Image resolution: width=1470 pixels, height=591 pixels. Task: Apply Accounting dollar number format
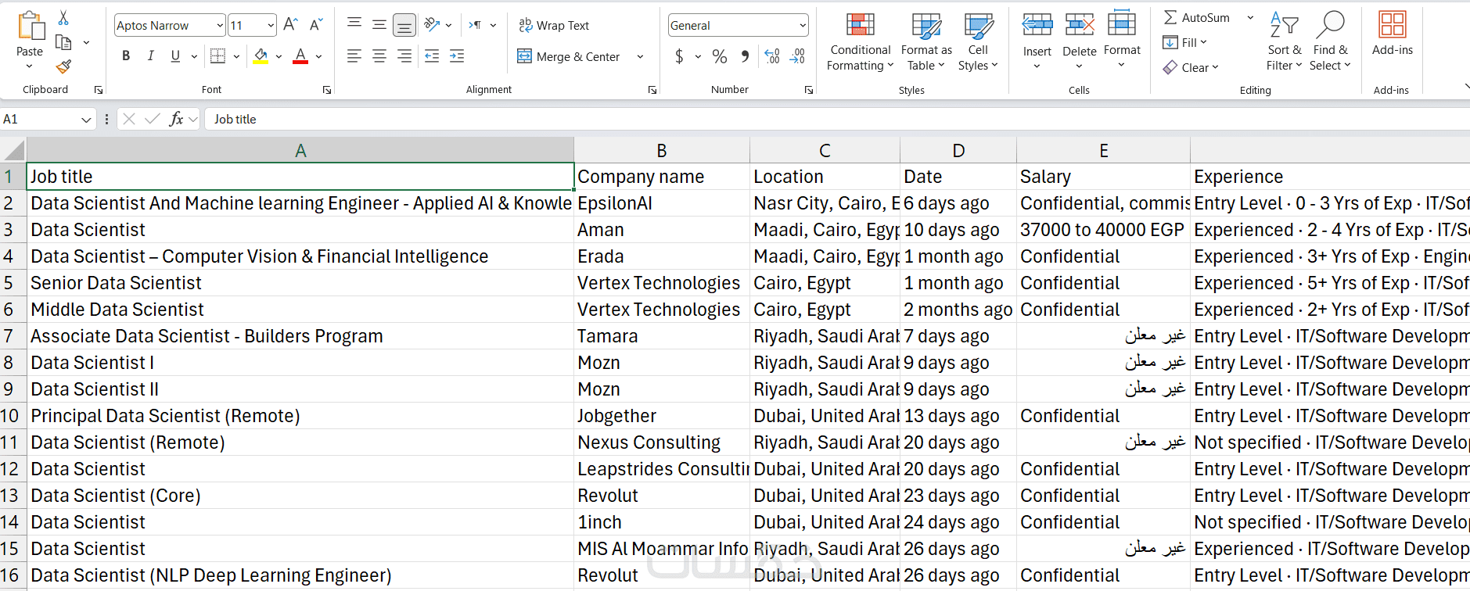click(679, 56)
